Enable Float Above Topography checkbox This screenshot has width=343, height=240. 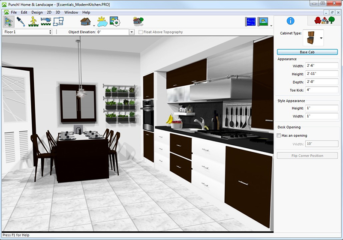(141, 32)
